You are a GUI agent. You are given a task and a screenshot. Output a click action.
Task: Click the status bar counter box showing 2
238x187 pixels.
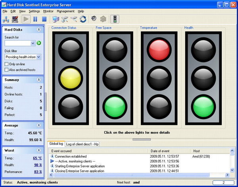point(223,183)
